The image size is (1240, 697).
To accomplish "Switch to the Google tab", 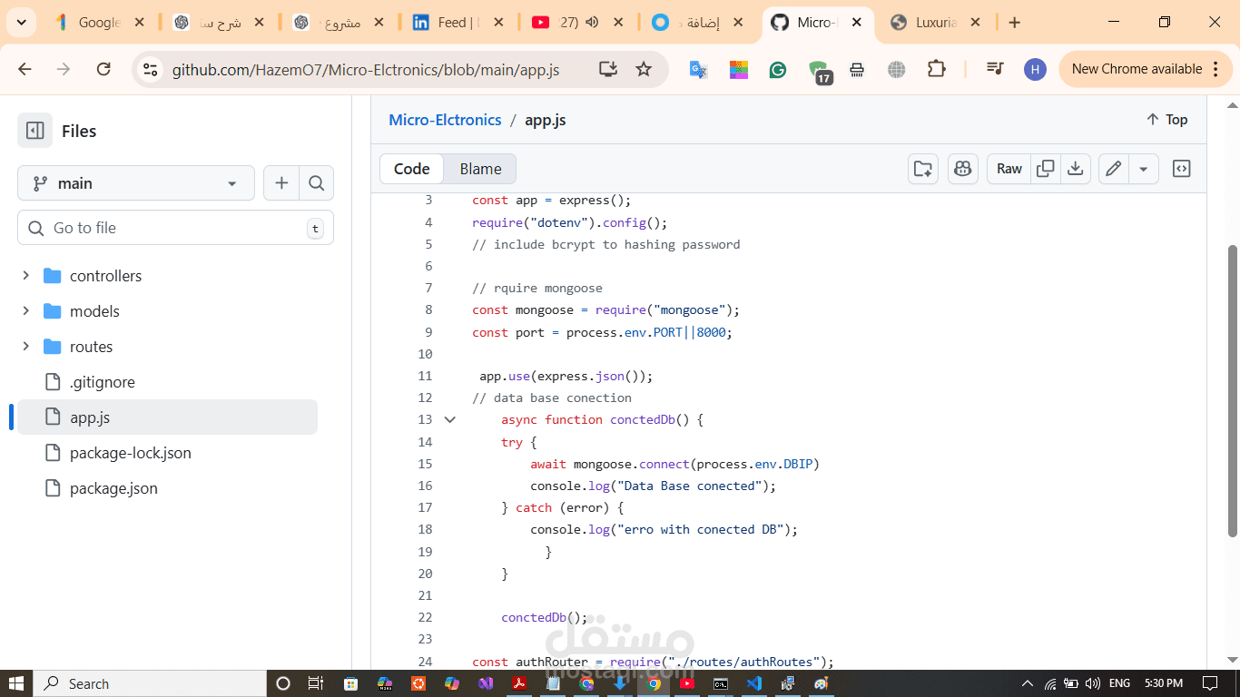I will coord(99,23).
